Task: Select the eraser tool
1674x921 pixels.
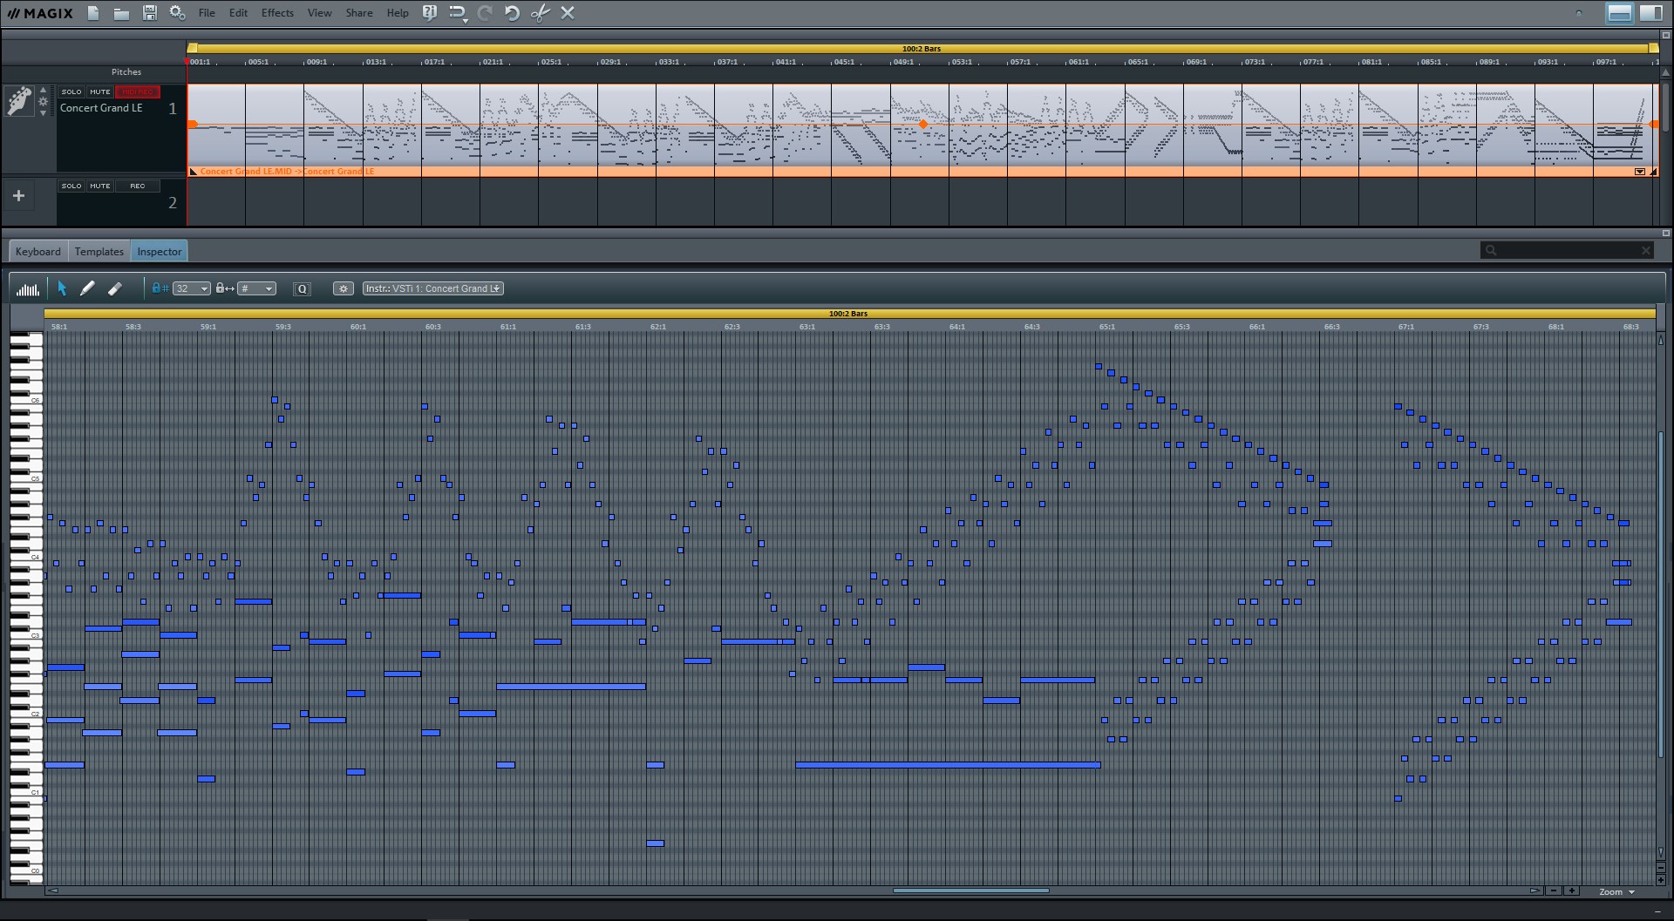Action: (114, 288)
